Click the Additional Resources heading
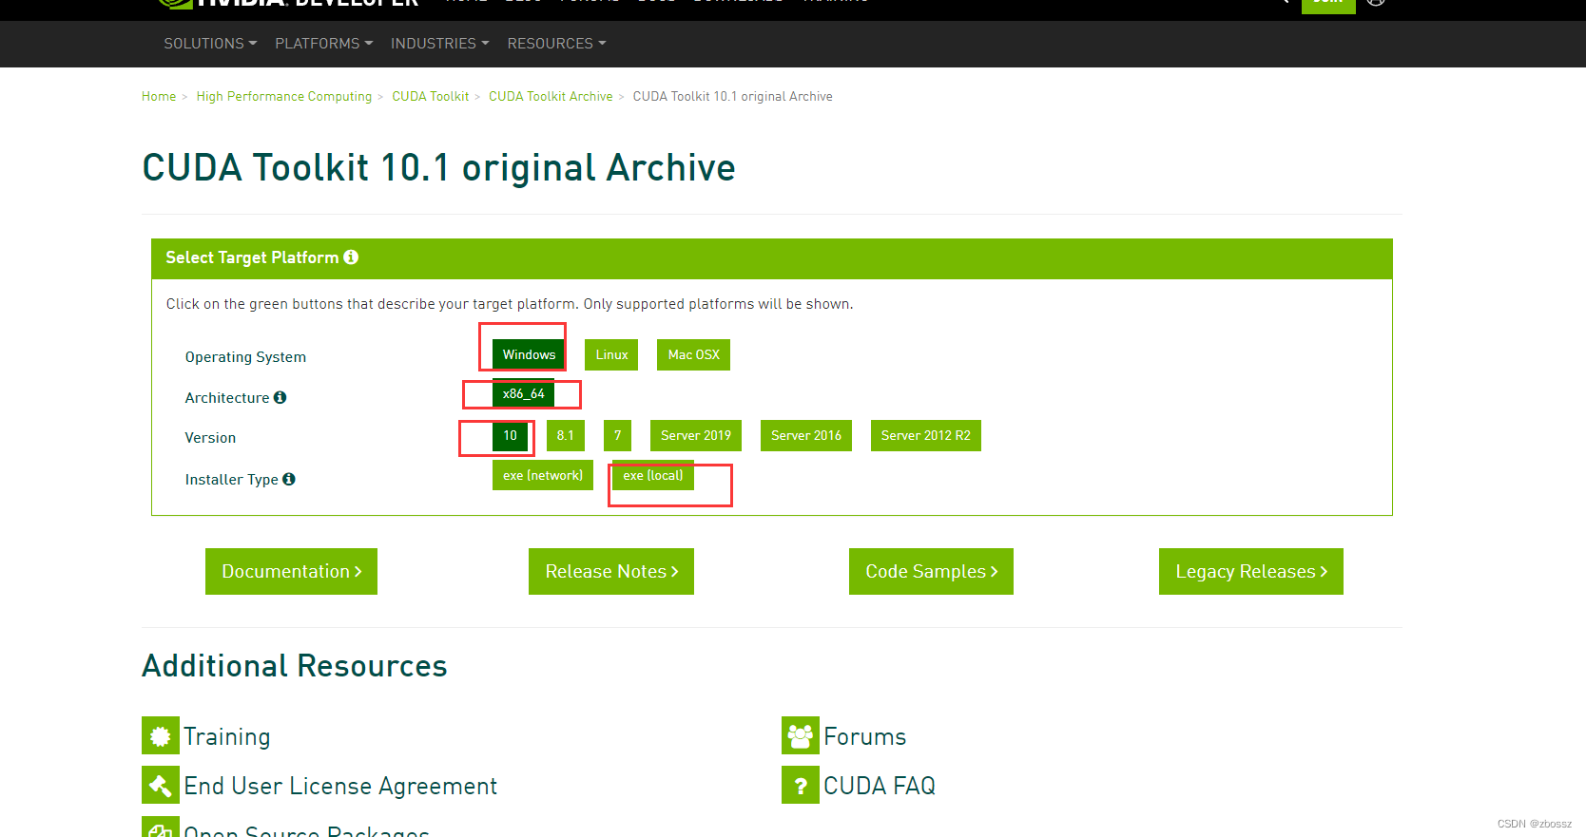 [x=295, y=666]
